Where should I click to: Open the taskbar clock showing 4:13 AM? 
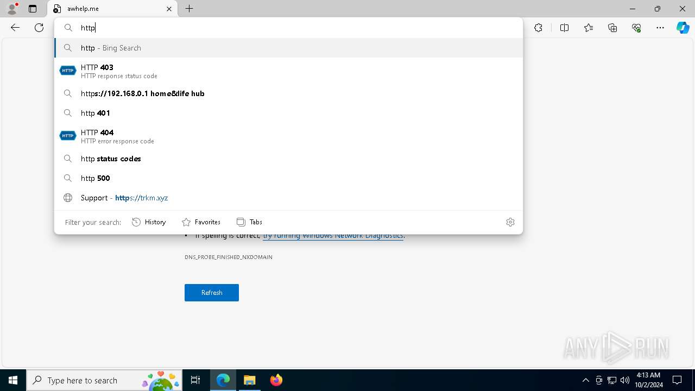pyautogui.click(x=648, y=380)
